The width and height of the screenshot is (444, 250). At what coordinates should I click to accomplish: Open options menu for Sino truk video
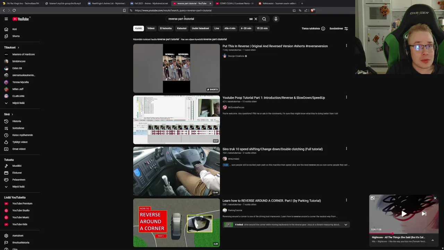click(x=346, y=149)
